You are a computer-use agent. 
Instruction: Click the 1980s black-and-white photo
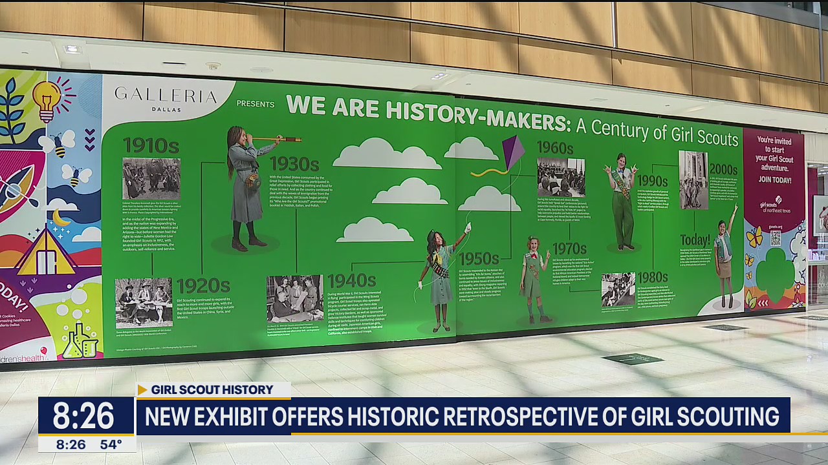click(x=618, y=289)
